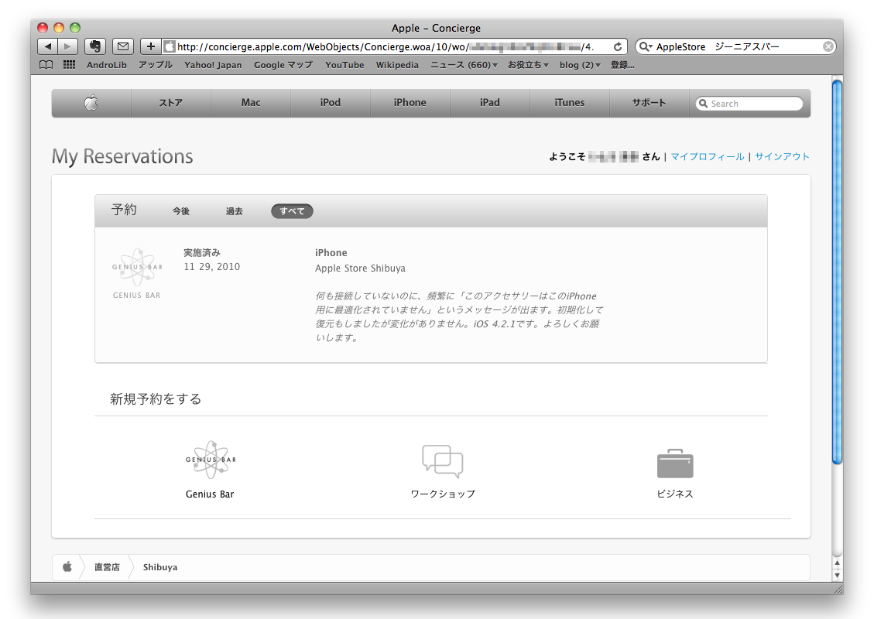This screenshot has width=874, height=619.
Task: Click the scrollbar up arrow
Action: [x=837, y=563]
